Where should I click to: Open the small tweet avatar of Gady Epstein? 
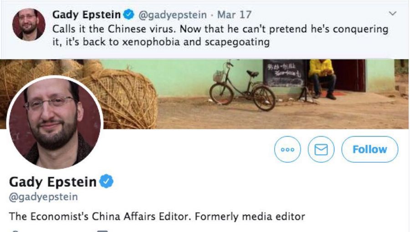click(x=29, y=25)
